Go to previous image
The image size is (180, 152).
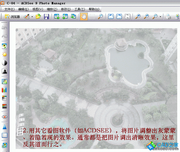tap(57, 17)
